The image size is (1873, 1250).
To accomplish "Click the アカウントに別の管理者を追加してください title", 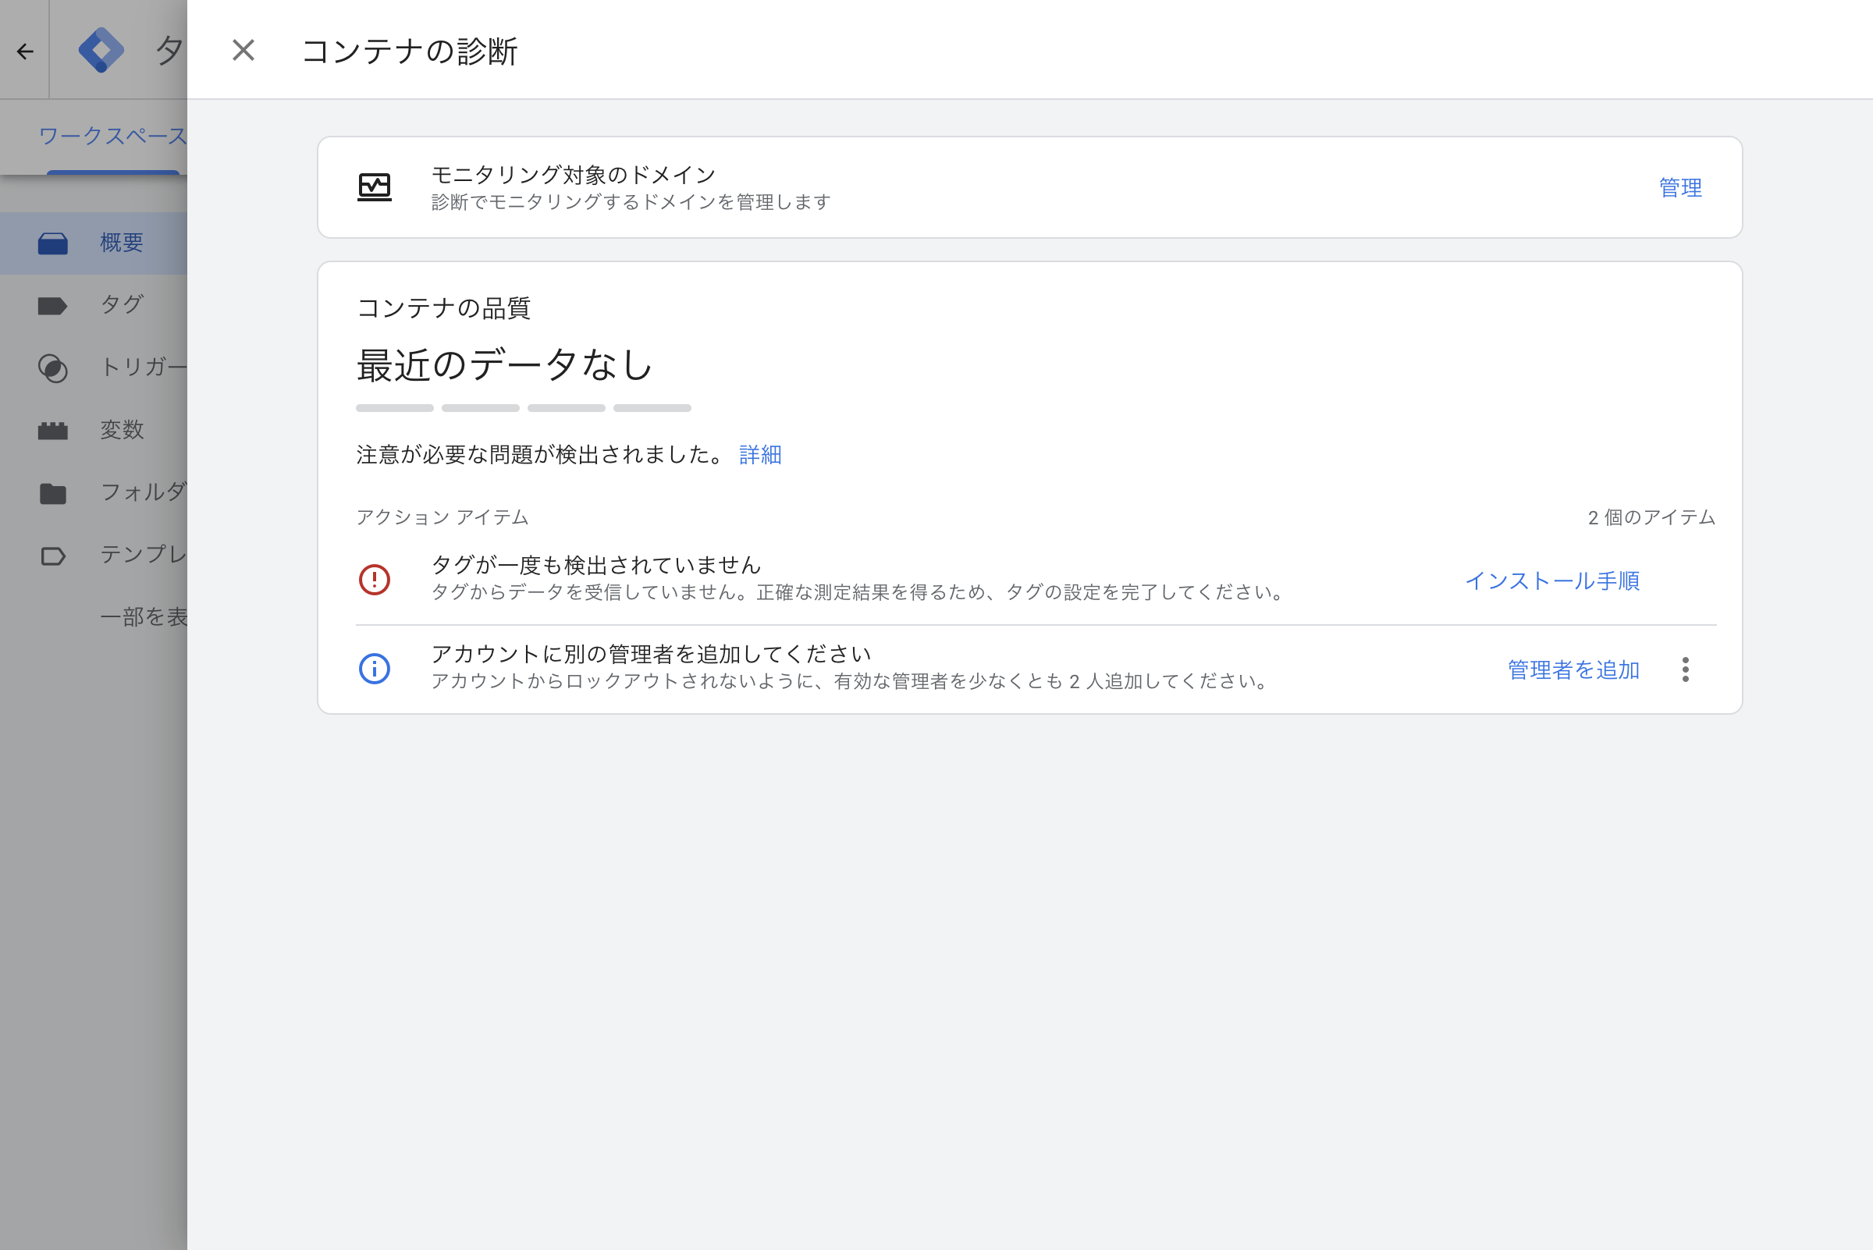I will (651, 654).
